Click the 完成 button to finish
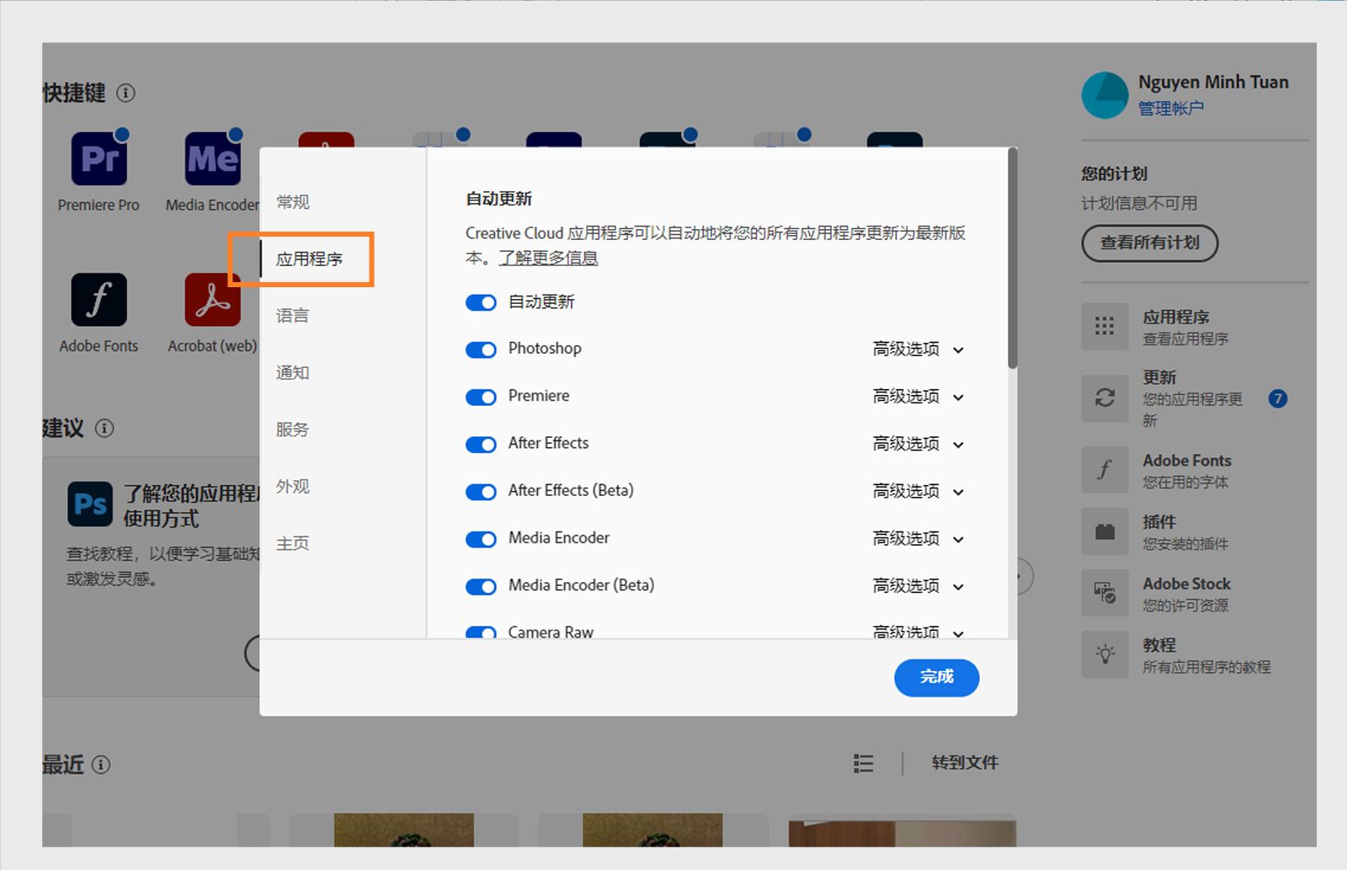 [936, 677]
